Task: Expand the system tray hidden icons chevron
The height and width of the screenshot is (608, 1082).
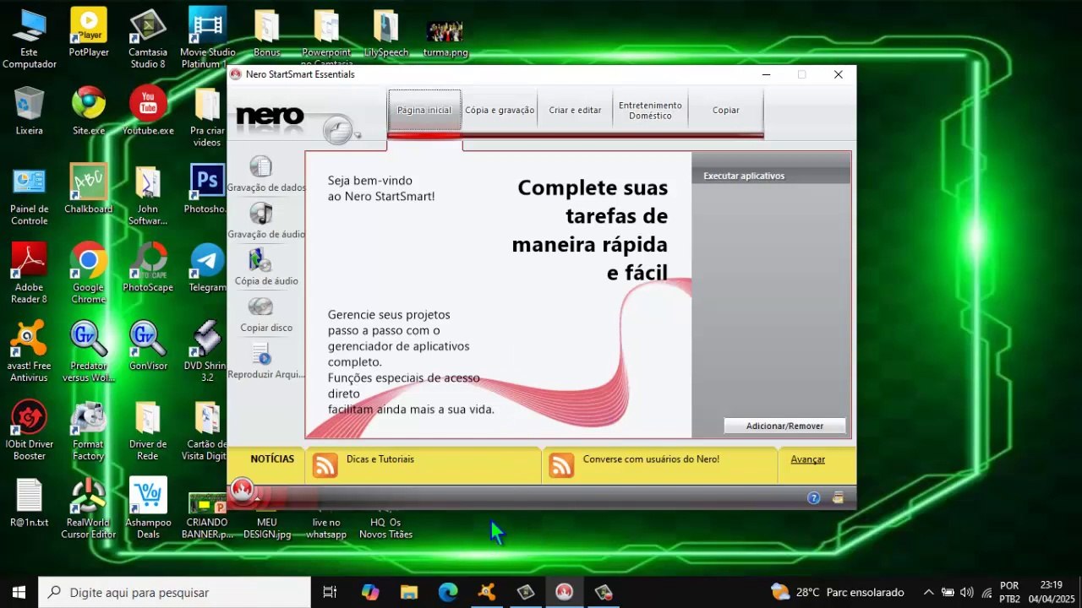Action: point(928,593)
